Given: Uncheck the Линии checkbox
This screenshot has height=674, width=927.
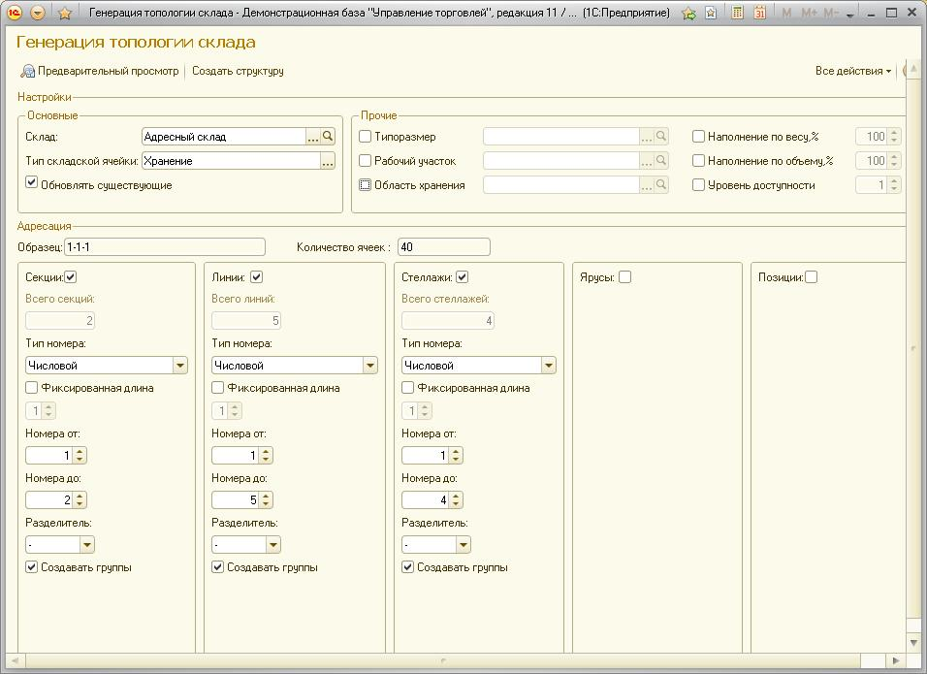Looking at the screenshot, I should pos(257,276).
